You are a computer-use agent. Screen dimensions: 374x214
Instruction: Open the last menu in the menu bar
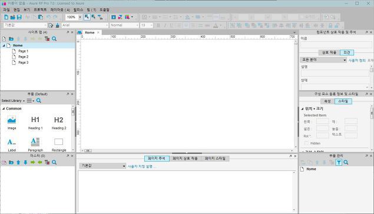tap(104, 10)
